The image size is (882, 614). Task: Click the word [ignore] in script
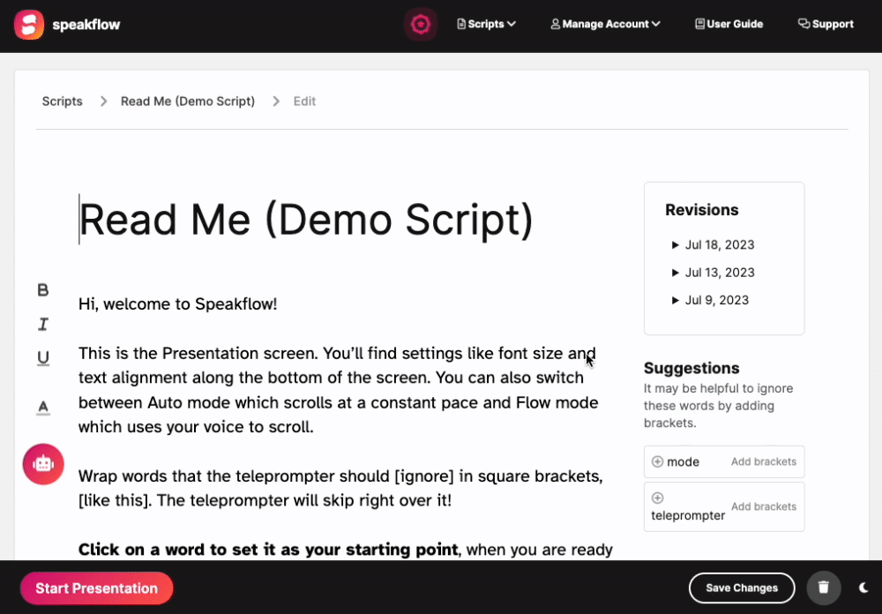pyautogui.click(x=424, y=476)
